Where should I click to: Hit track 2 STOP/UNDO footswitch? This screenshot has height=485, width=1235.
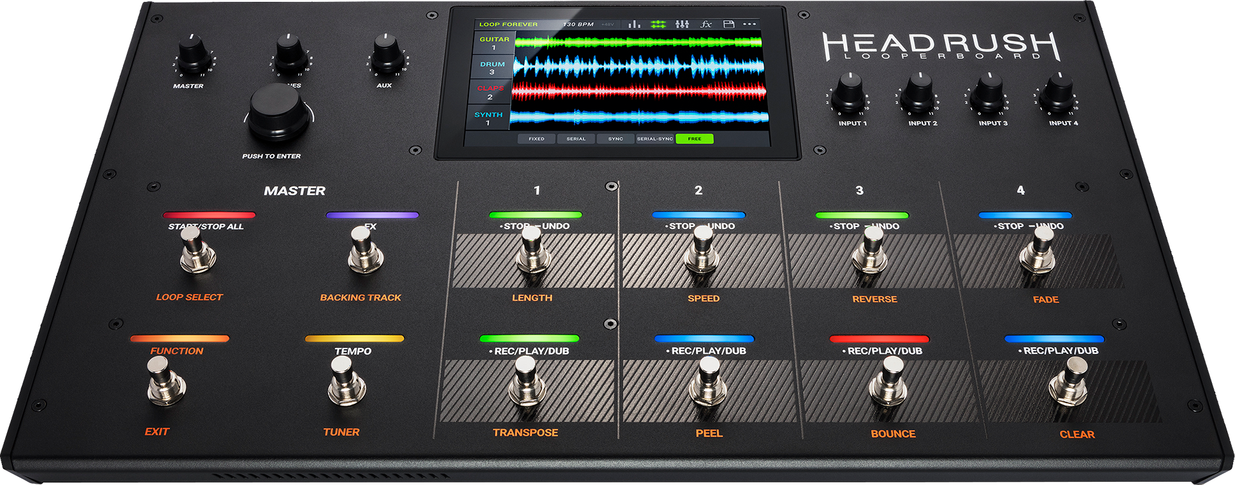(702, 250)
